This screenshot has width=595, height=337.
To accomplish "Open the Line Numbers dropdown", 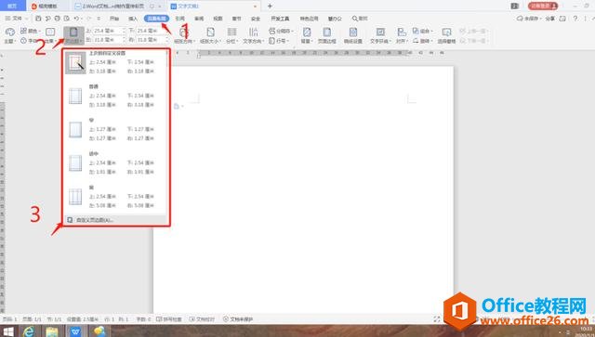I will [x=279, y=41].
